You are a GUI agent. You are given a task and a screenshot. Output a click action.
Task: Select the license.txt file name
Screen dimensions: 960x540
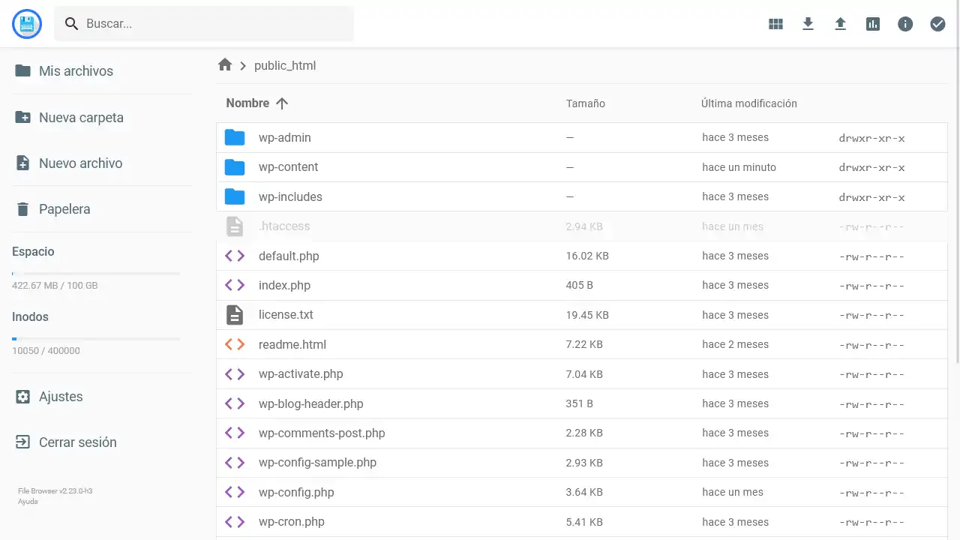click(286, 315)
